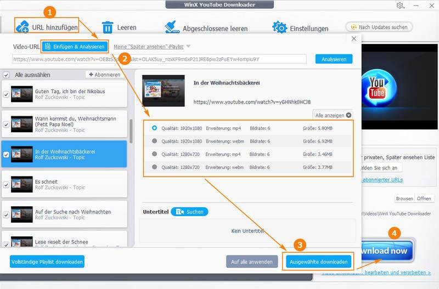Click Nach Updates suchen button
439x289 pixels.
(x=378, y=26)
